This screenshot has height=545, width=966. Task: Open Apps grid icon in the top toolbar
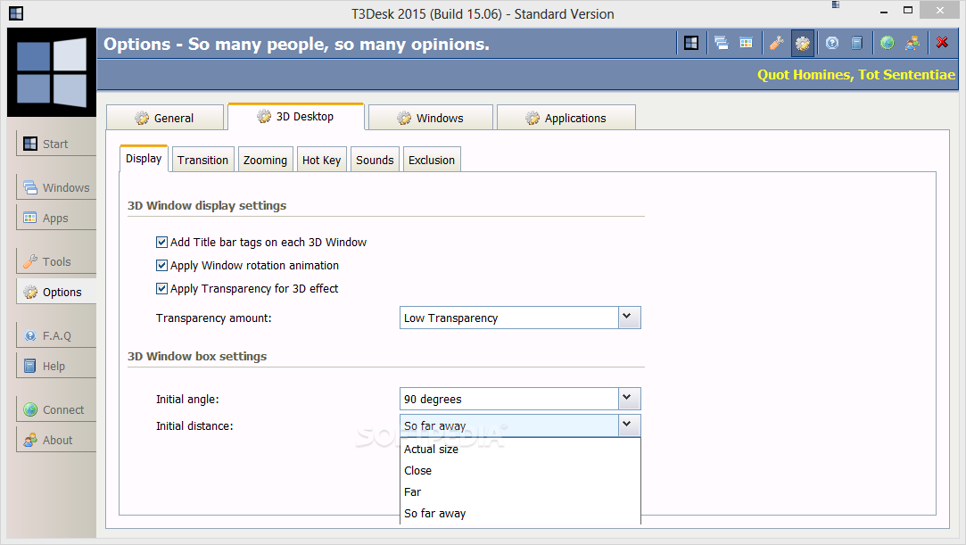(746, 43)
